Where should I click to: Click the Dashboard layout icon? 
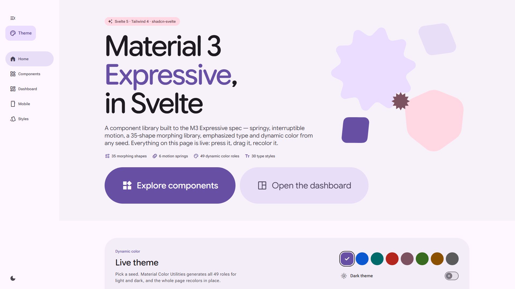(x=13, y=89)
